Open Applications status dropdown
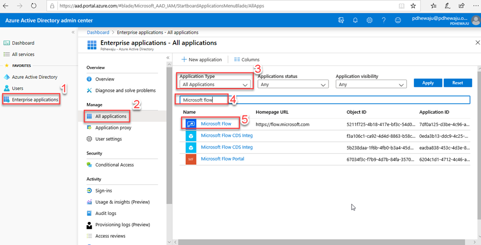The image size is (481, 245). 293,84
